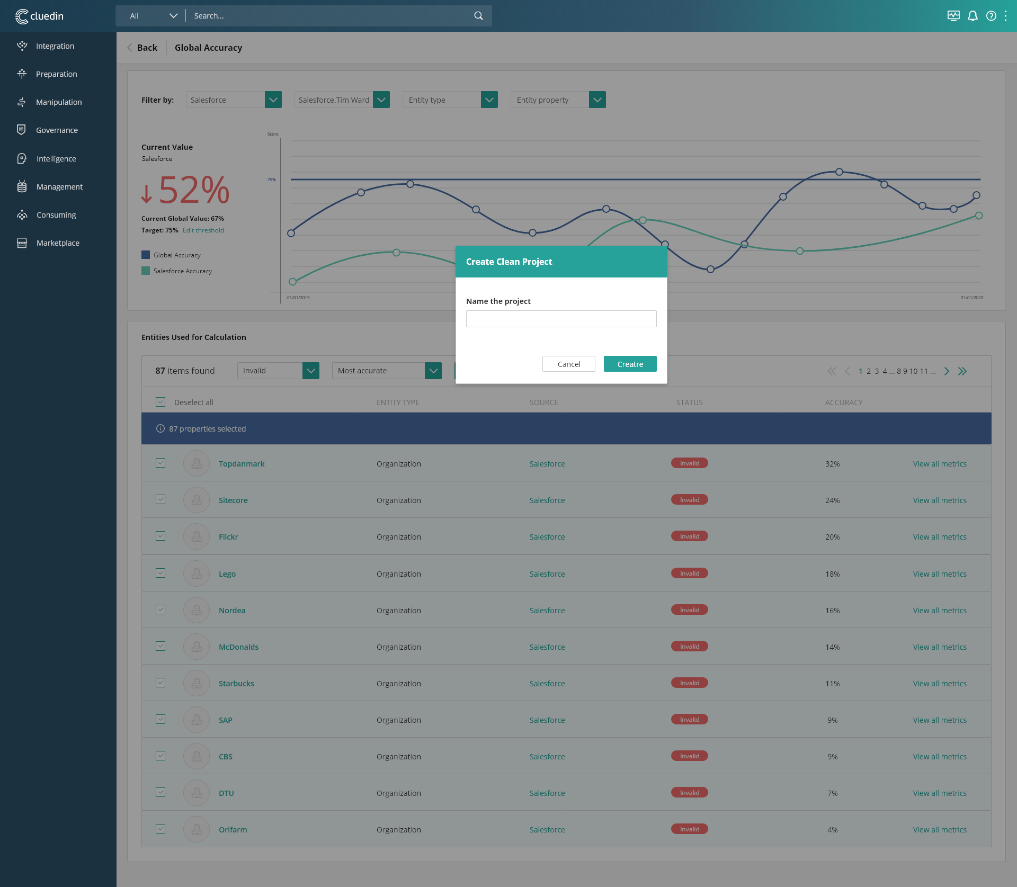Image resolution: width=1017 pixels, height=887 pixels.
Task: Select Marketplace in sidebar menu
Action: [58, 243]
